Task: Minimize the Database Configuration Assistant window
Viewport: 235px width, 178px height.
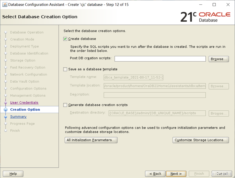Action: pyautogui.click(x=201, y=5)
